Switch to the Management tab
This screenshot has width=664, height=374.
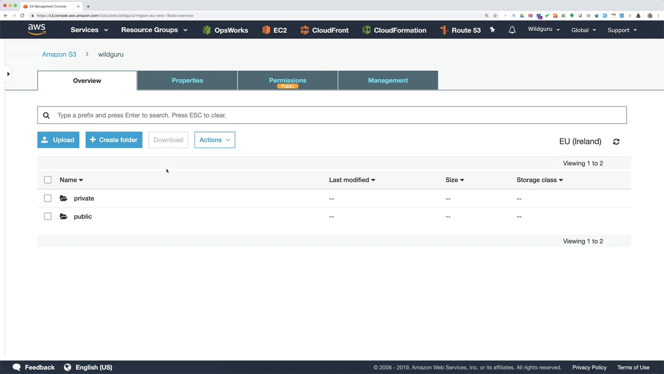[388, 81]
